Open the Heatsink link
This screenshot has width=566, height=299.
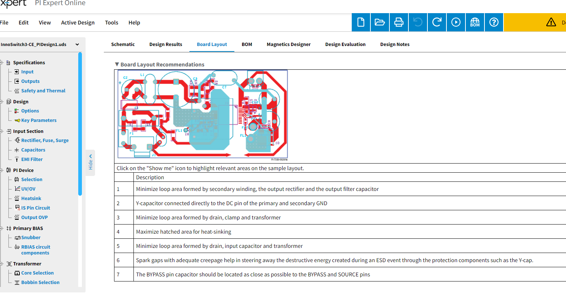pyautogui.click(x=31, y=199)
